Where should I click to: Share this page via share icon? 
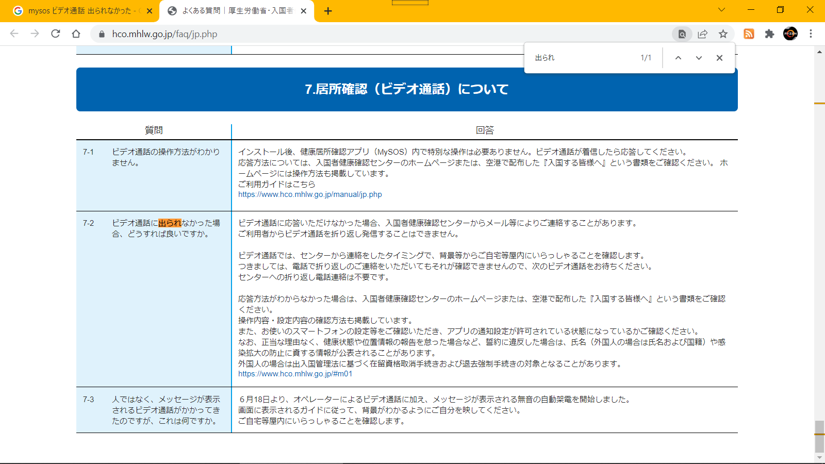702,34
